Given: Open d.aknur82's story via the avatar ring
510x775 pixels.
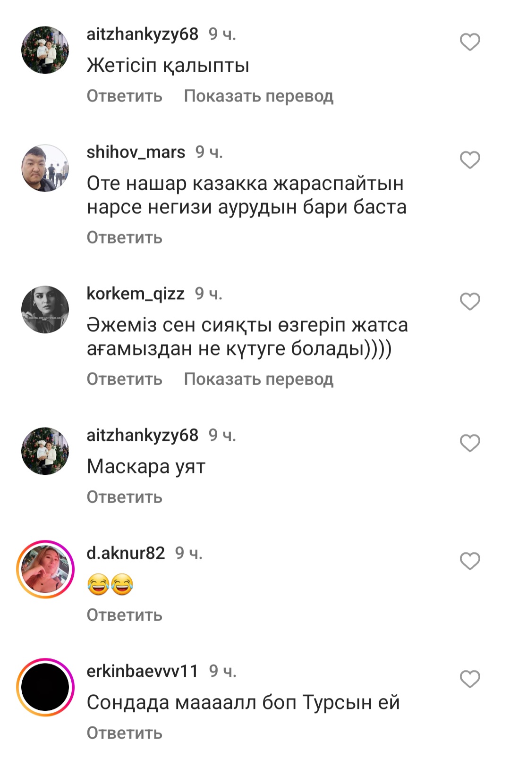Looking at the screenshot, I should (45, 569).
